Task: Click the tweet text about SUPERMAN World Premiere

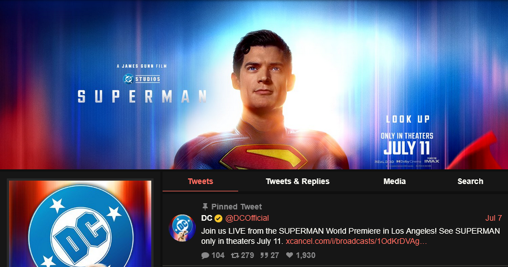Action: point(351,236)
